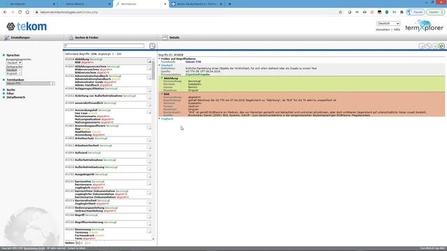The image size is (447, 251).
Task: Open the detail icon on the Anwendungssoftware row
Action: point(149,128)
